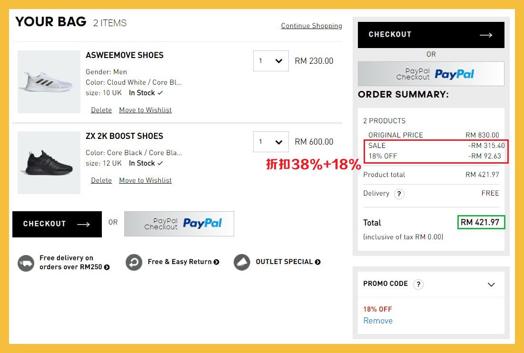Click the ZX 2K BOOST SHOES product title
Screen dimensions: 524x353
(x=124, y=136)
